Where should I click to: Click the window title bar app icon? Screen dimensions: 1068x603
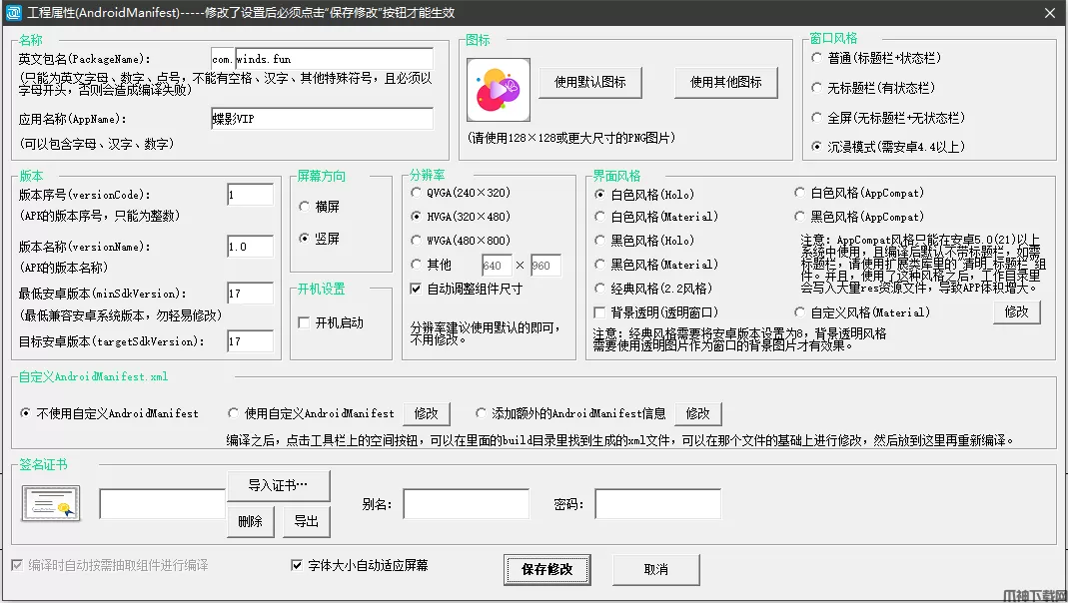coord(14,12)
